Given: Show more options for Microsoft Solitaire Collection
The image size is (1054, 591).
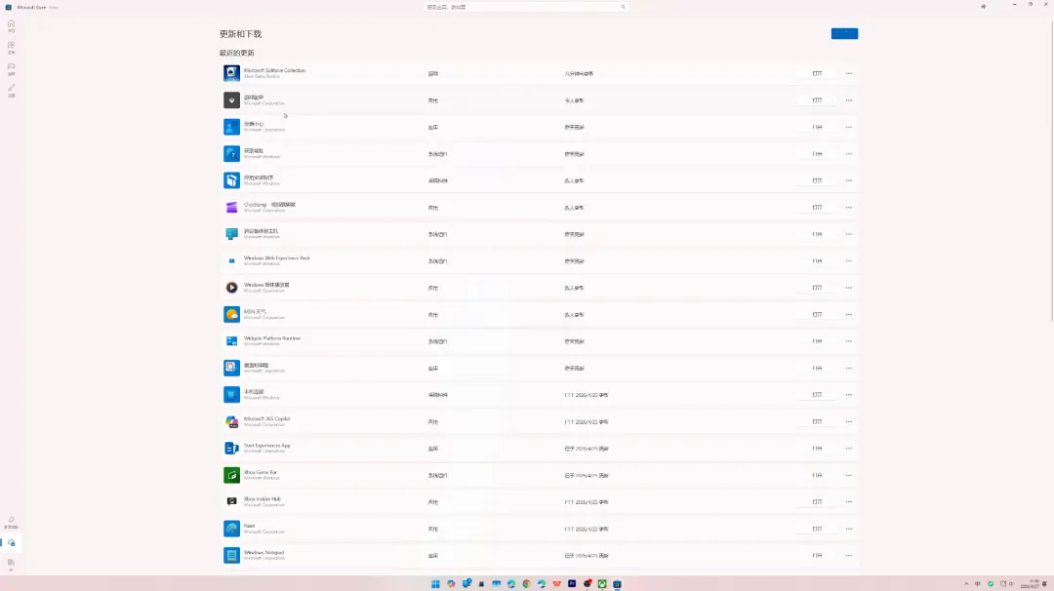Looking at the screenshot, I should [849, 73].
